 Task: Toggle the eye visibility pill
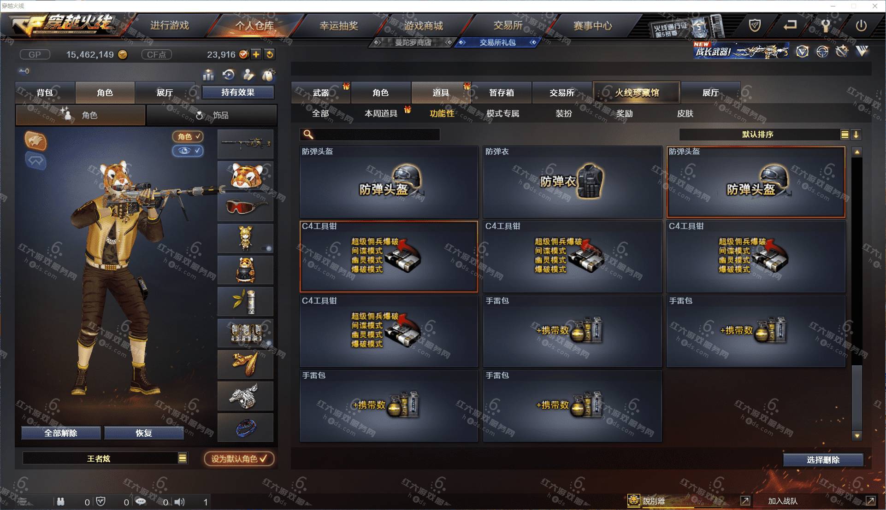188,151
